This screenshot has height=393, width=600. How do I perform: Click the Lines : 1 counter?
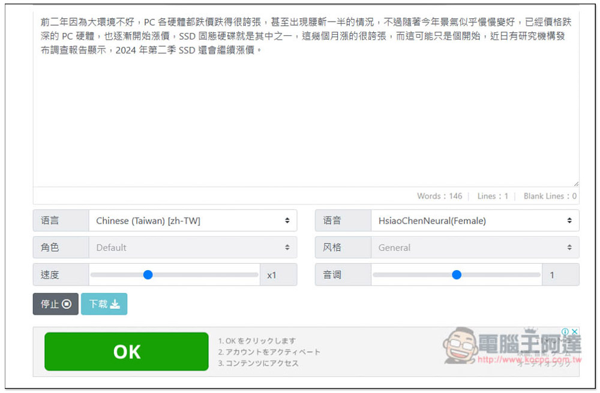493,196
